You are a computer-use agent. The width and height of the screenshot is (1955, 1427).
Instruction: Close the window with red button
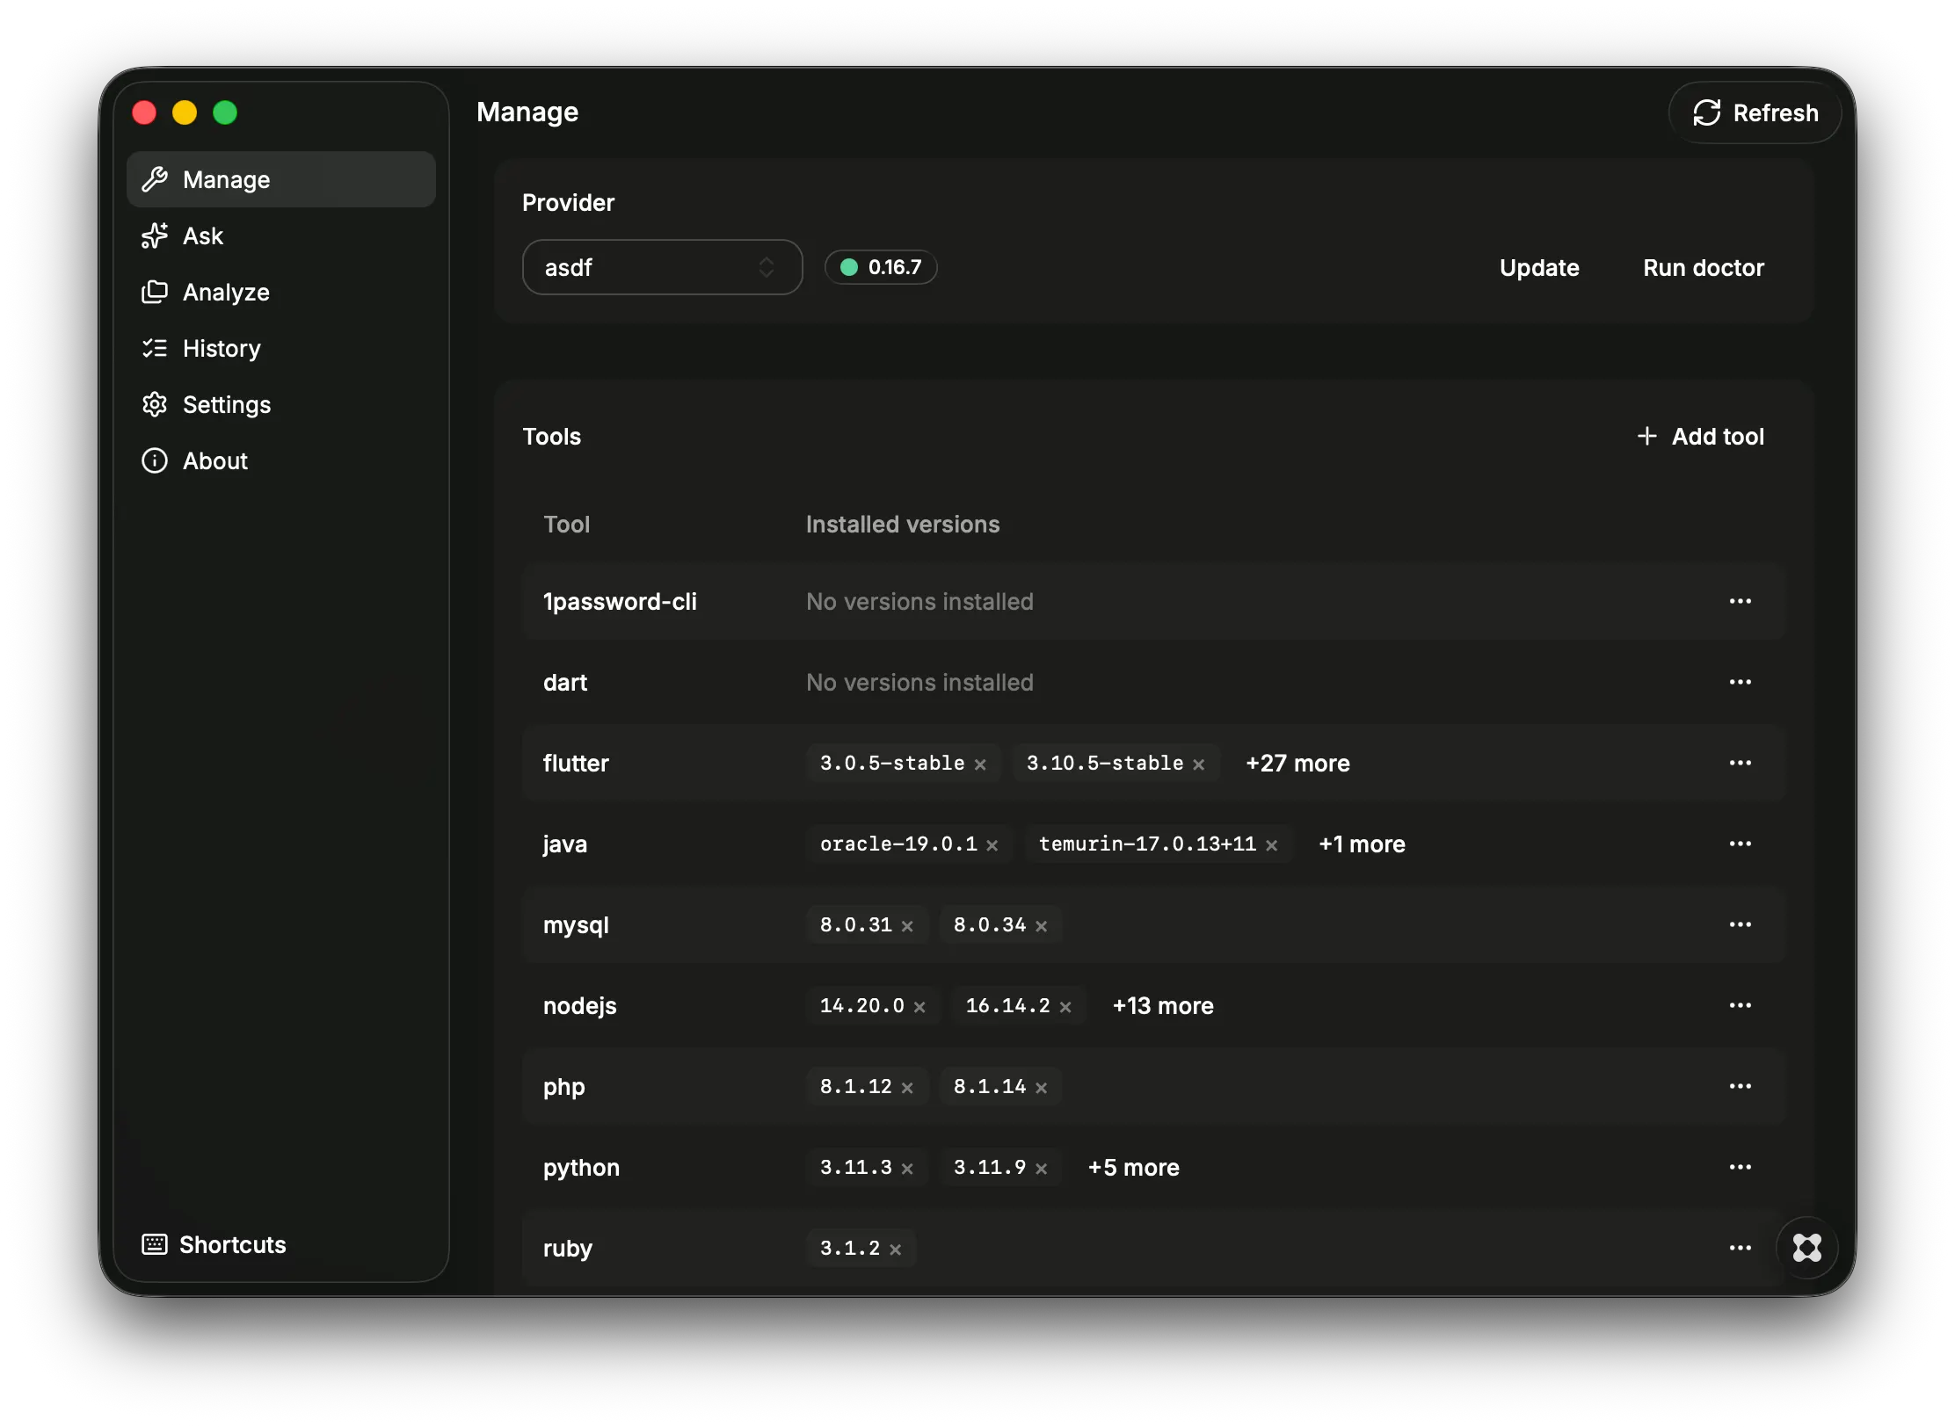click(x=144, y=112)
